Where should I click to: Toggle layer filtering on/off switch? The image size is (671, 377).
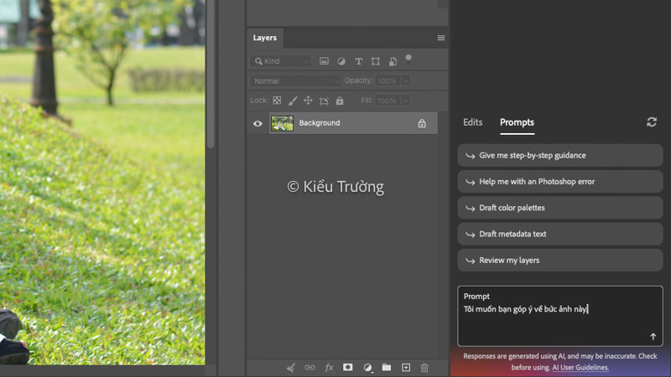click(x=408, y=60)
